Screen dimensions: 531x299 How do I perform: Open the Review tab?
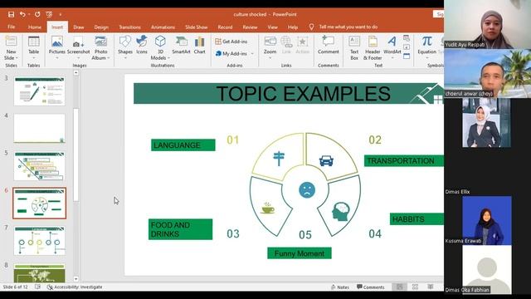click(250, 27)
